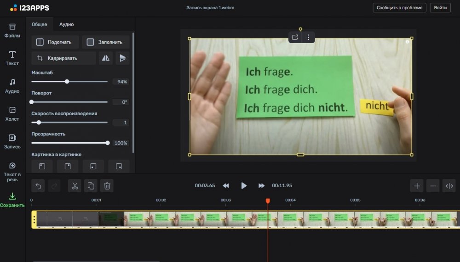The width and height of the screenshot is (460, 262).
Task: Flip video horizontally icon
Action: pyautogui.click(x=106, y=58)
